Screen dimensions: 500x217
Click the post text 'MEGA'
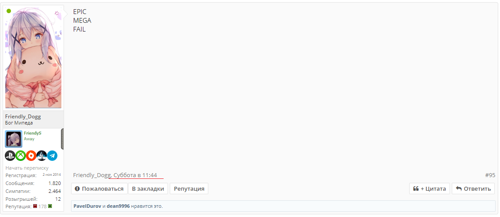(x=82, y=21)
